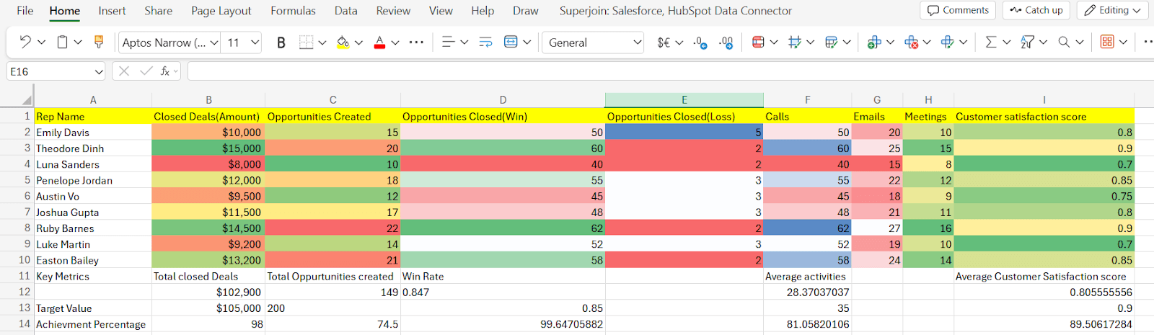This screenshot has height=335, width=1154.
Task: Click the AutoSum sigma icon
Action: coord(991,43)
